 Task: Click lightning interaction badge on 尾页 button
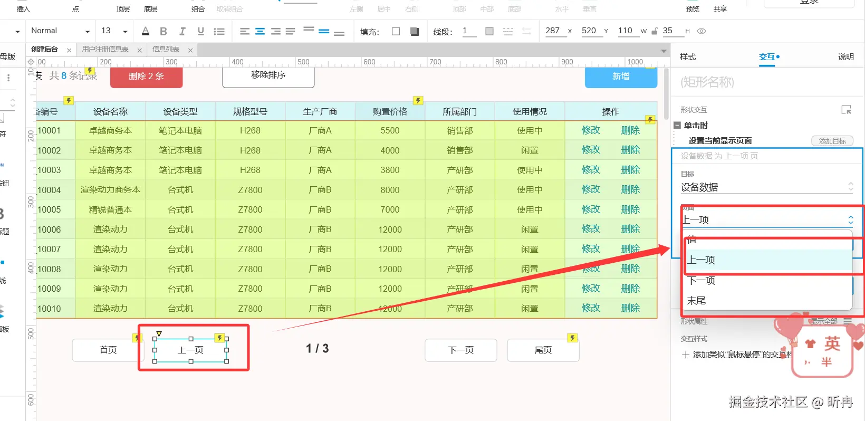(572, 338)
